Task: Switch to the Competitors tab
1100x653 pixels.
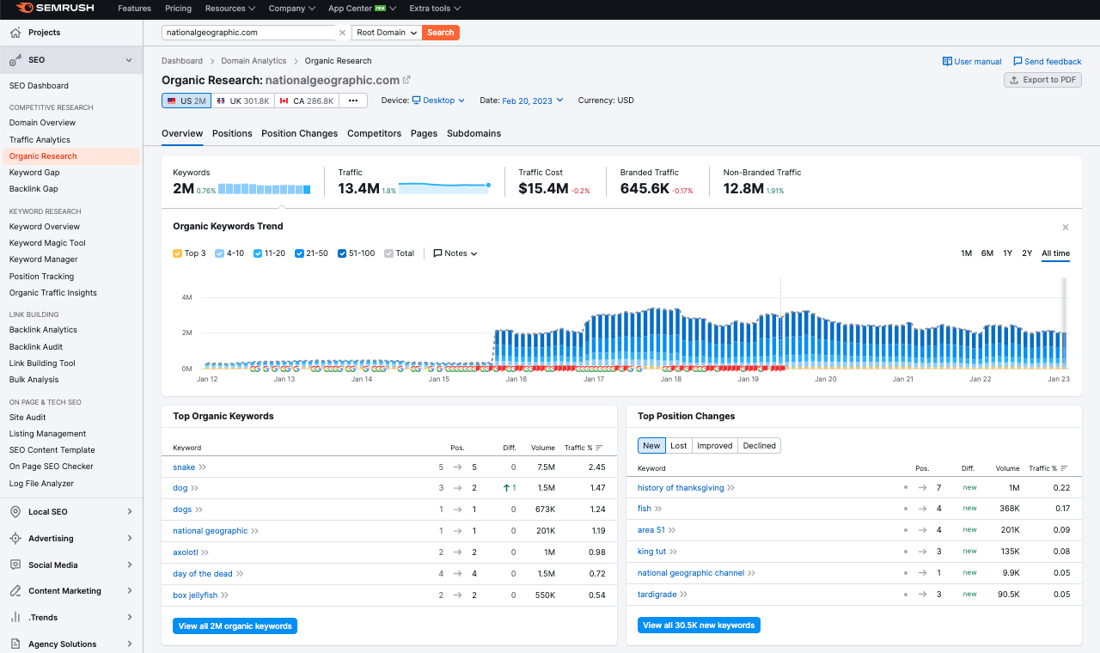Action: click(375, 133)
